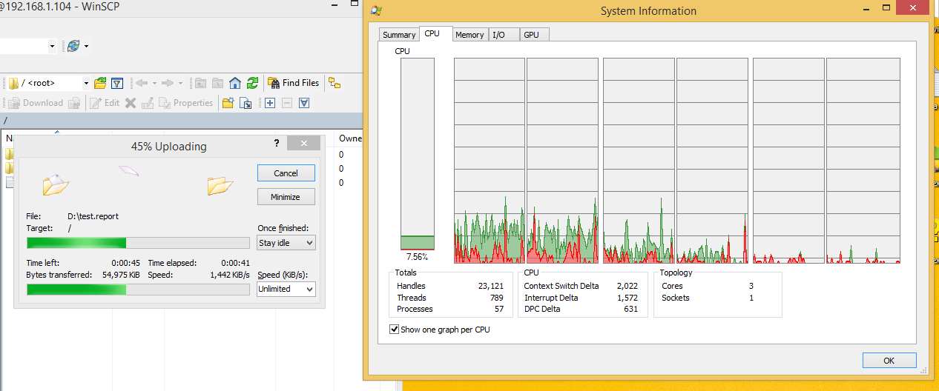Open the / <root> path dropdown
Image resolution: width=939 pixels, height=391 pixels.
coord(86,83)
